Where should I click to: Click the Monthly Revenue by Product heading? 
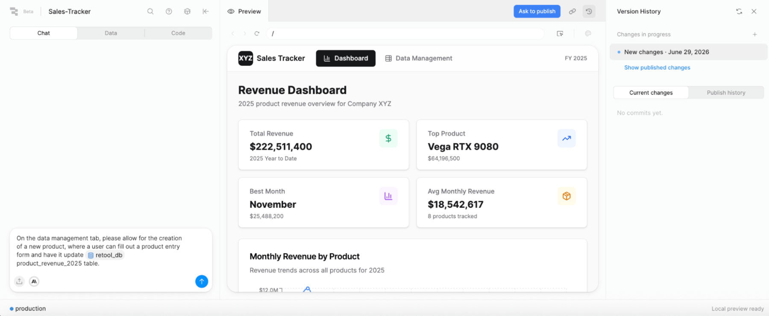click(x=305, y=257)
